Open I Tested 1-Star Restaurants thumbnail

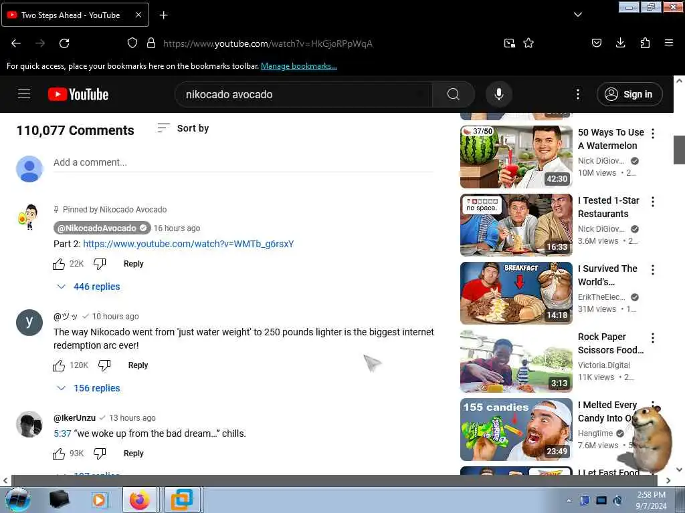pos(516,224)
